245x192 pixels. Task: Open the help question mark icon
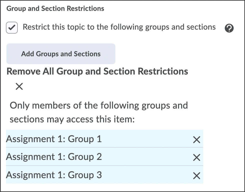coord(229,28)
